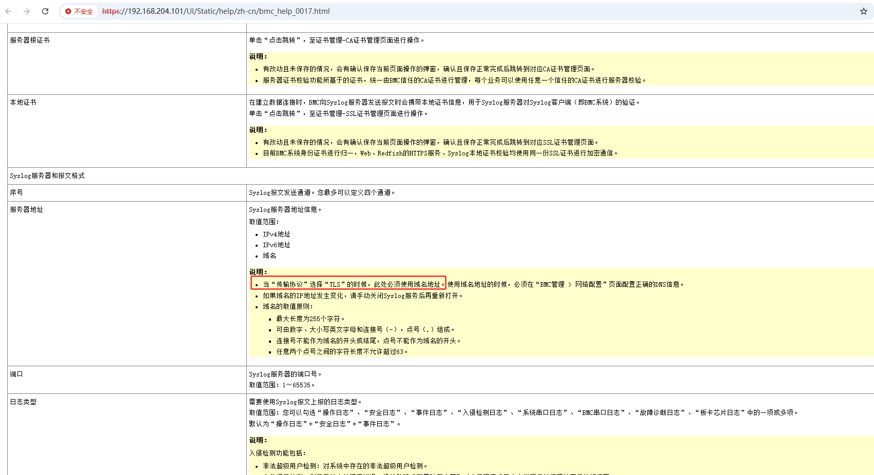Click the IPv6地址 list item
The height and width of the screenshot is (475, 874).
tap(277, 245)
